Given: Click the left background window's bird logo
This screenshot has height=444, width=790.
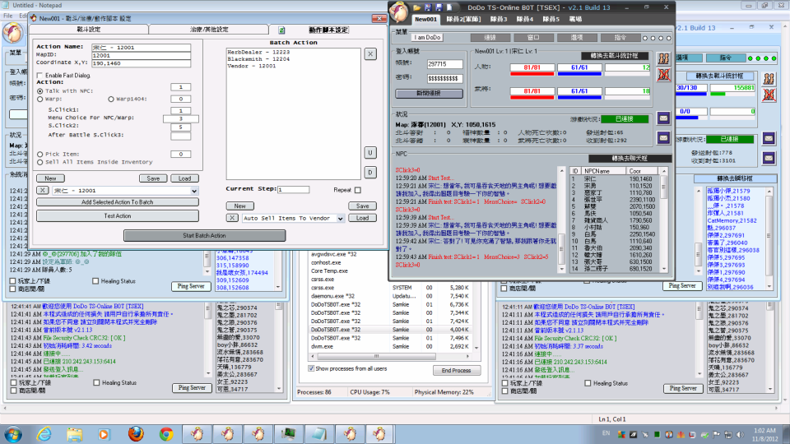Looking at the screenshot, I should pyautogui.click(x=13, y=33).
